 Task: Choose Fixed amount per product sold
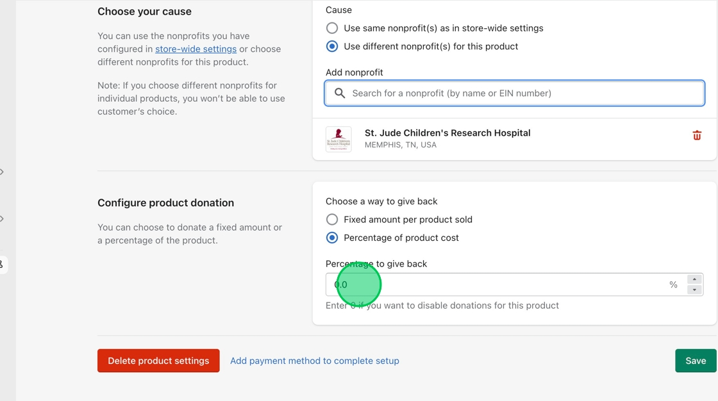tap(332, 220)
